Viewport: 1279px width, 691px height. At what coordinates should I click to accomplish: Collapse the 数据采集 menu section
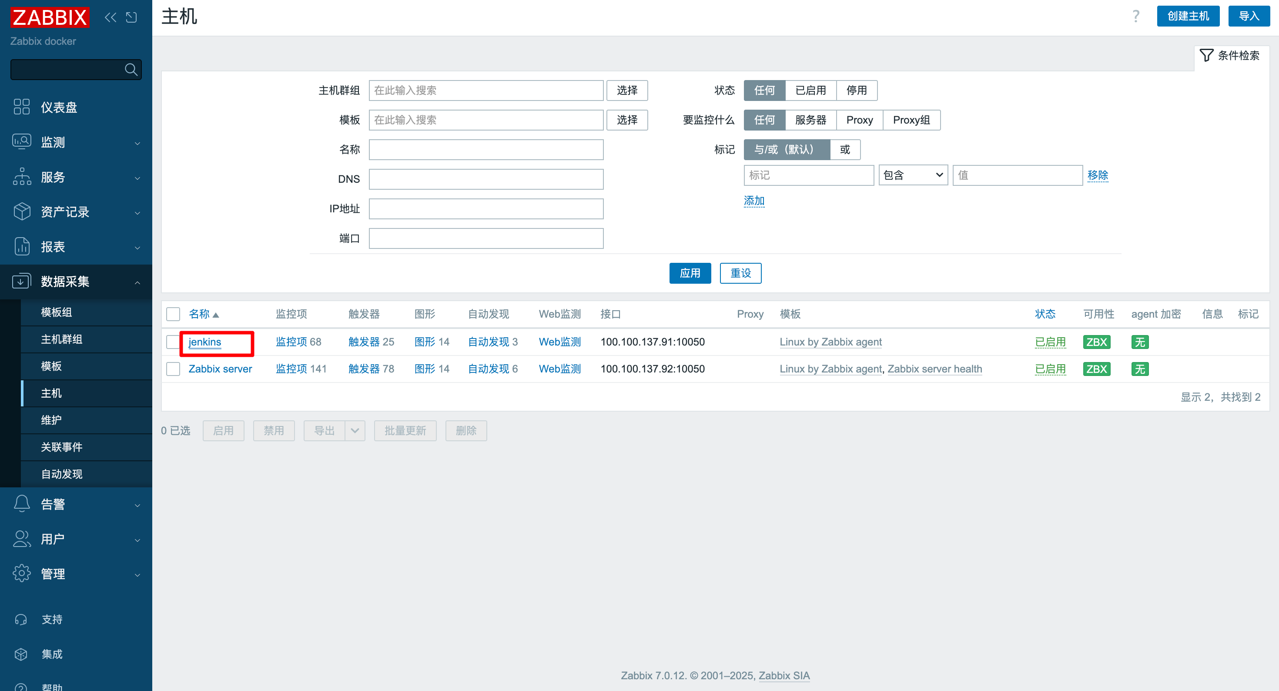137,283
